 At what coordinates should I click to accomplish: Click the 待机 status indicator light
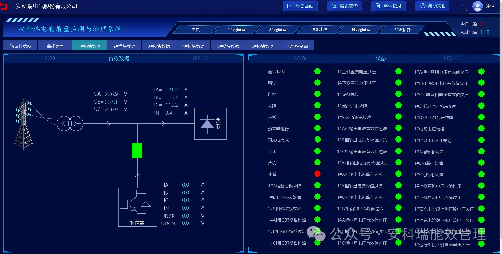(317, 162)
